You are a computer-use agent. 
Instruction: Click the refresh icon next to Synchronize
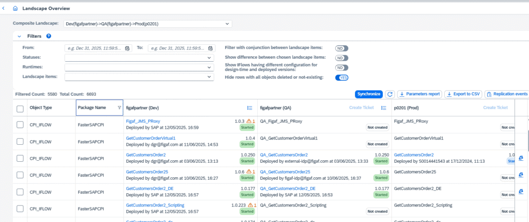[390, 95]
